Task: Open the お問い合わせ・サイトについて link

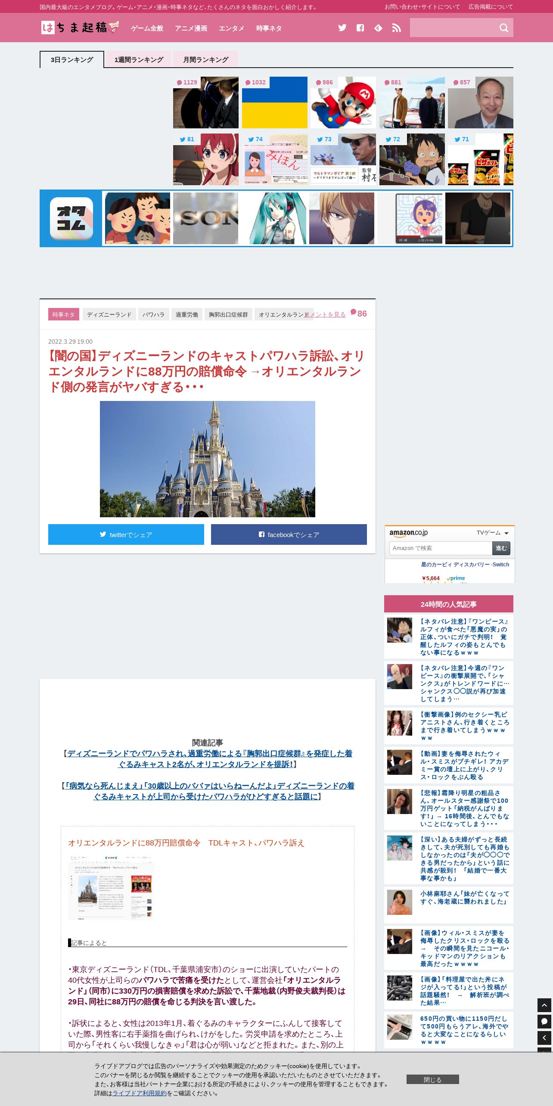Action: [x=422, y=7]
